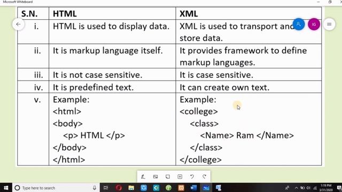
Task: Click the 'S.N.' header cell
Action: (33, 13)
